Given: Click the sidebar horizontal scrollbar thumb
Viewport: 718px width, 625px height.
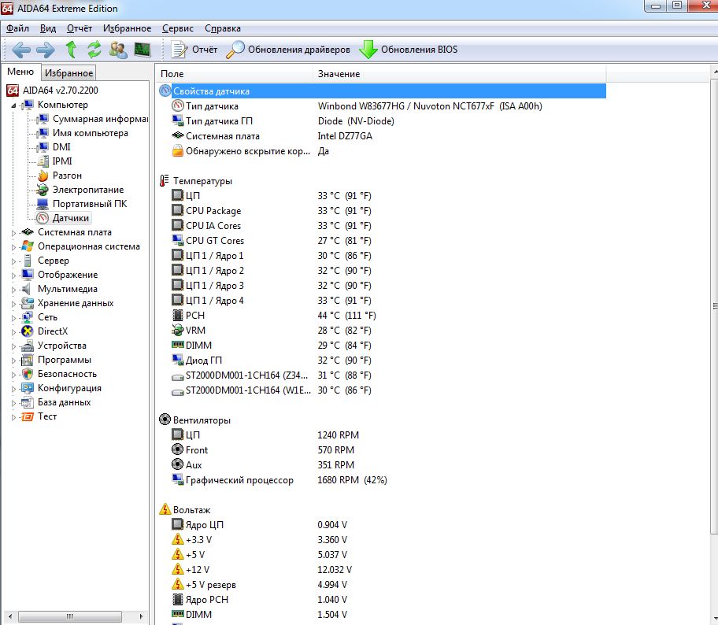Looking at the screenshot, I should (69, 616).
